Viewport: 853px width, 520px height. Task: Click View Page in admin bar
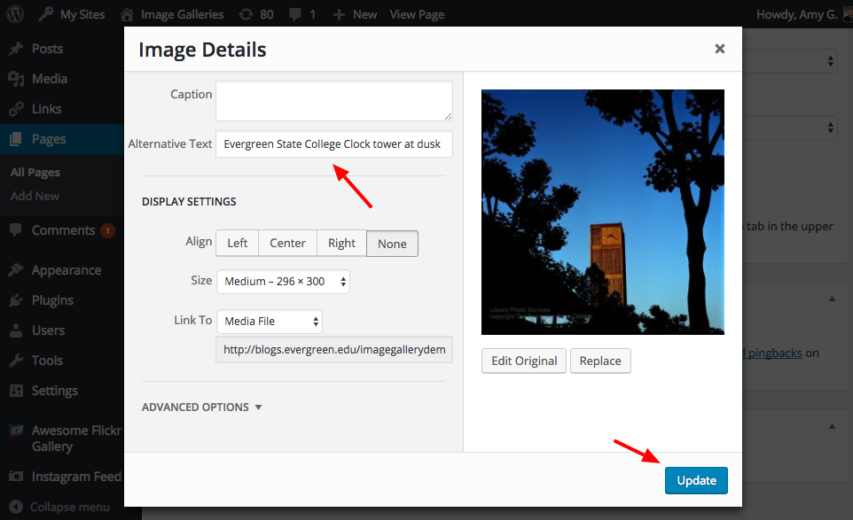point(417,15)
